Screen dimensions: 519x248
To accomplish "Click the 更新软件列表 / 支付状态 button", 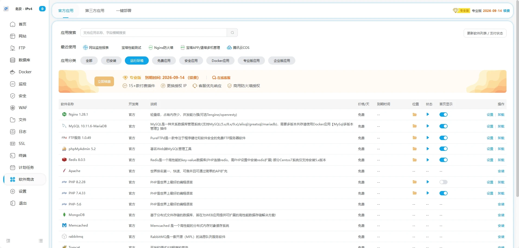I will pyautogui.click(x=485, y=33).
